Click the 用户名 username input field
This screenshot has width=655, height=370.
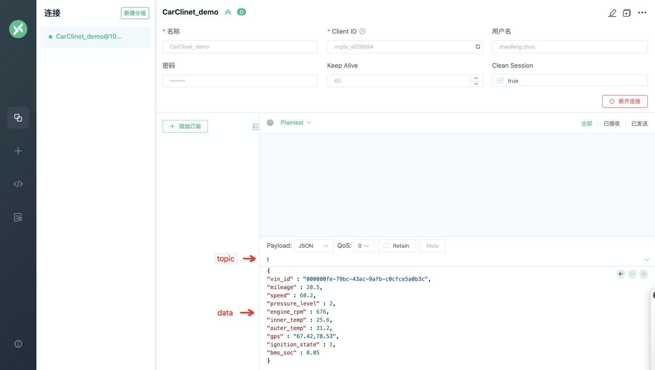[569, 47]
